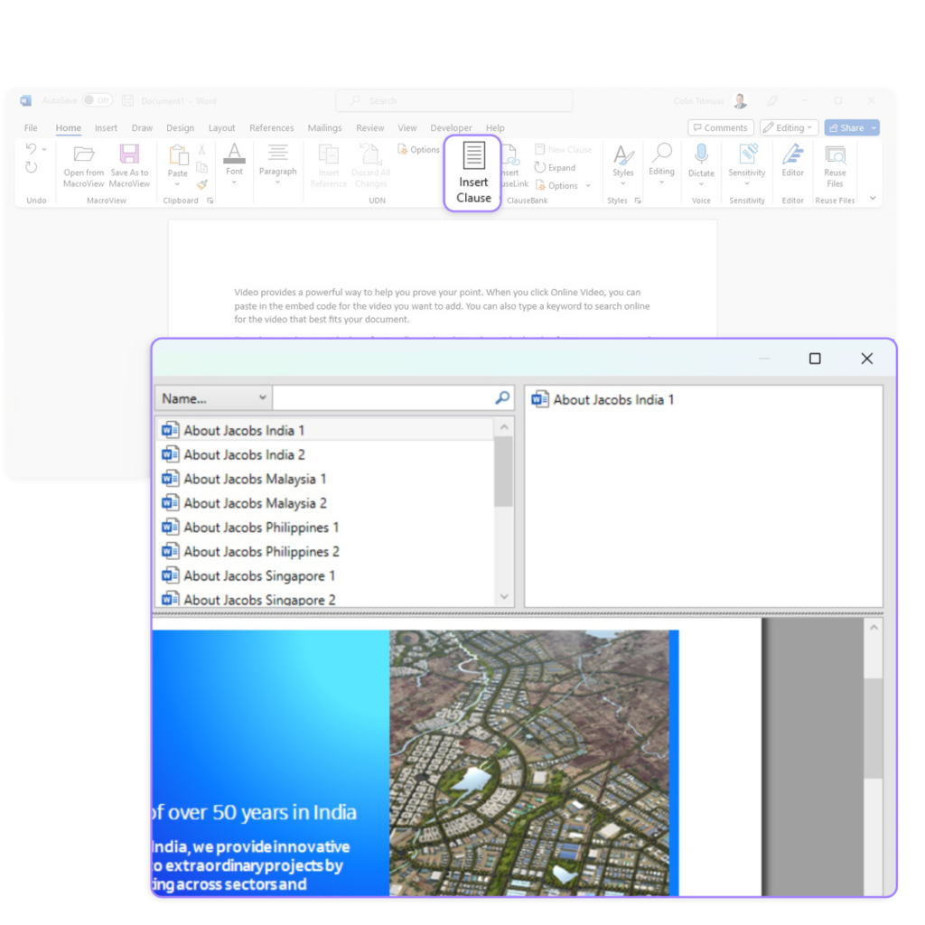Open the Clipboard dialog launcher
This screenshot has width=925, height=925.
(210, 201)
